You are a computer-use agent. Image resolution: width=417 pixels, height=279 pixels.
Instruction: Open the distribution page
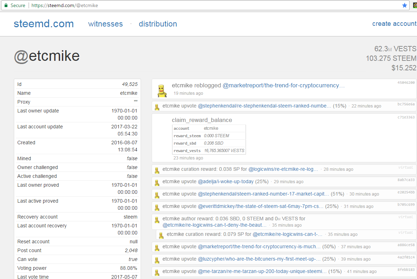click(x=158, y=24)
